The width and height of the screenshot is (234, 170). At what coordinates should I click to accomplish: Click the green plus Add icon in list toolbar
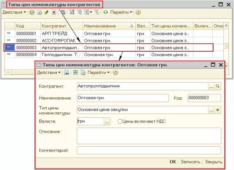(x=32, y=12)
